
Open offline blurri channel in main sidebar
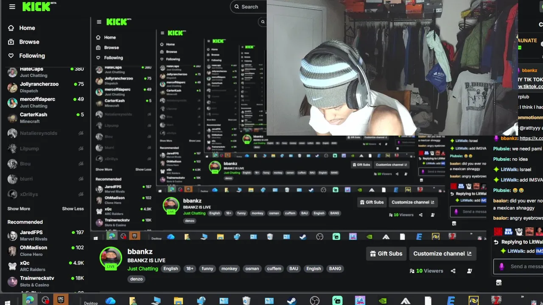45,179
